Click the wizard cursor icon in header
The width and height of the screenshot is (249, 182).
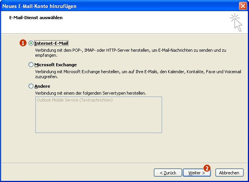(x=236, y=23)
